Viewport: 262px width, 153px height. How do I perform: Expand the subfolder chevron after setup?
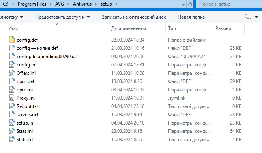click(x=116, y=4)
